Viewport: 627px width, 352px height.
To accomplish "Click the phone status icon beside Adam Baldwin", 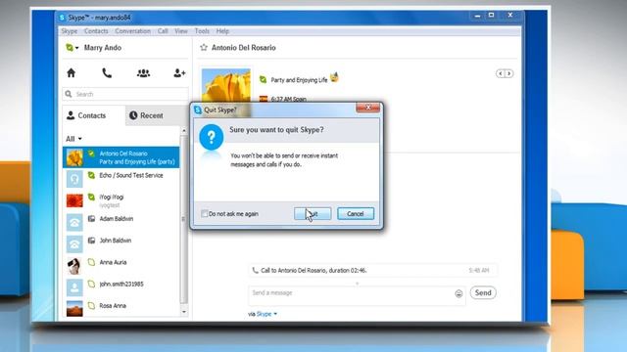I will (x=91, y=219).
